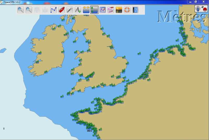Click the greyed-out scale chart down icon
The width and height of the screenshot is (209, 140).
pos(37,10)
